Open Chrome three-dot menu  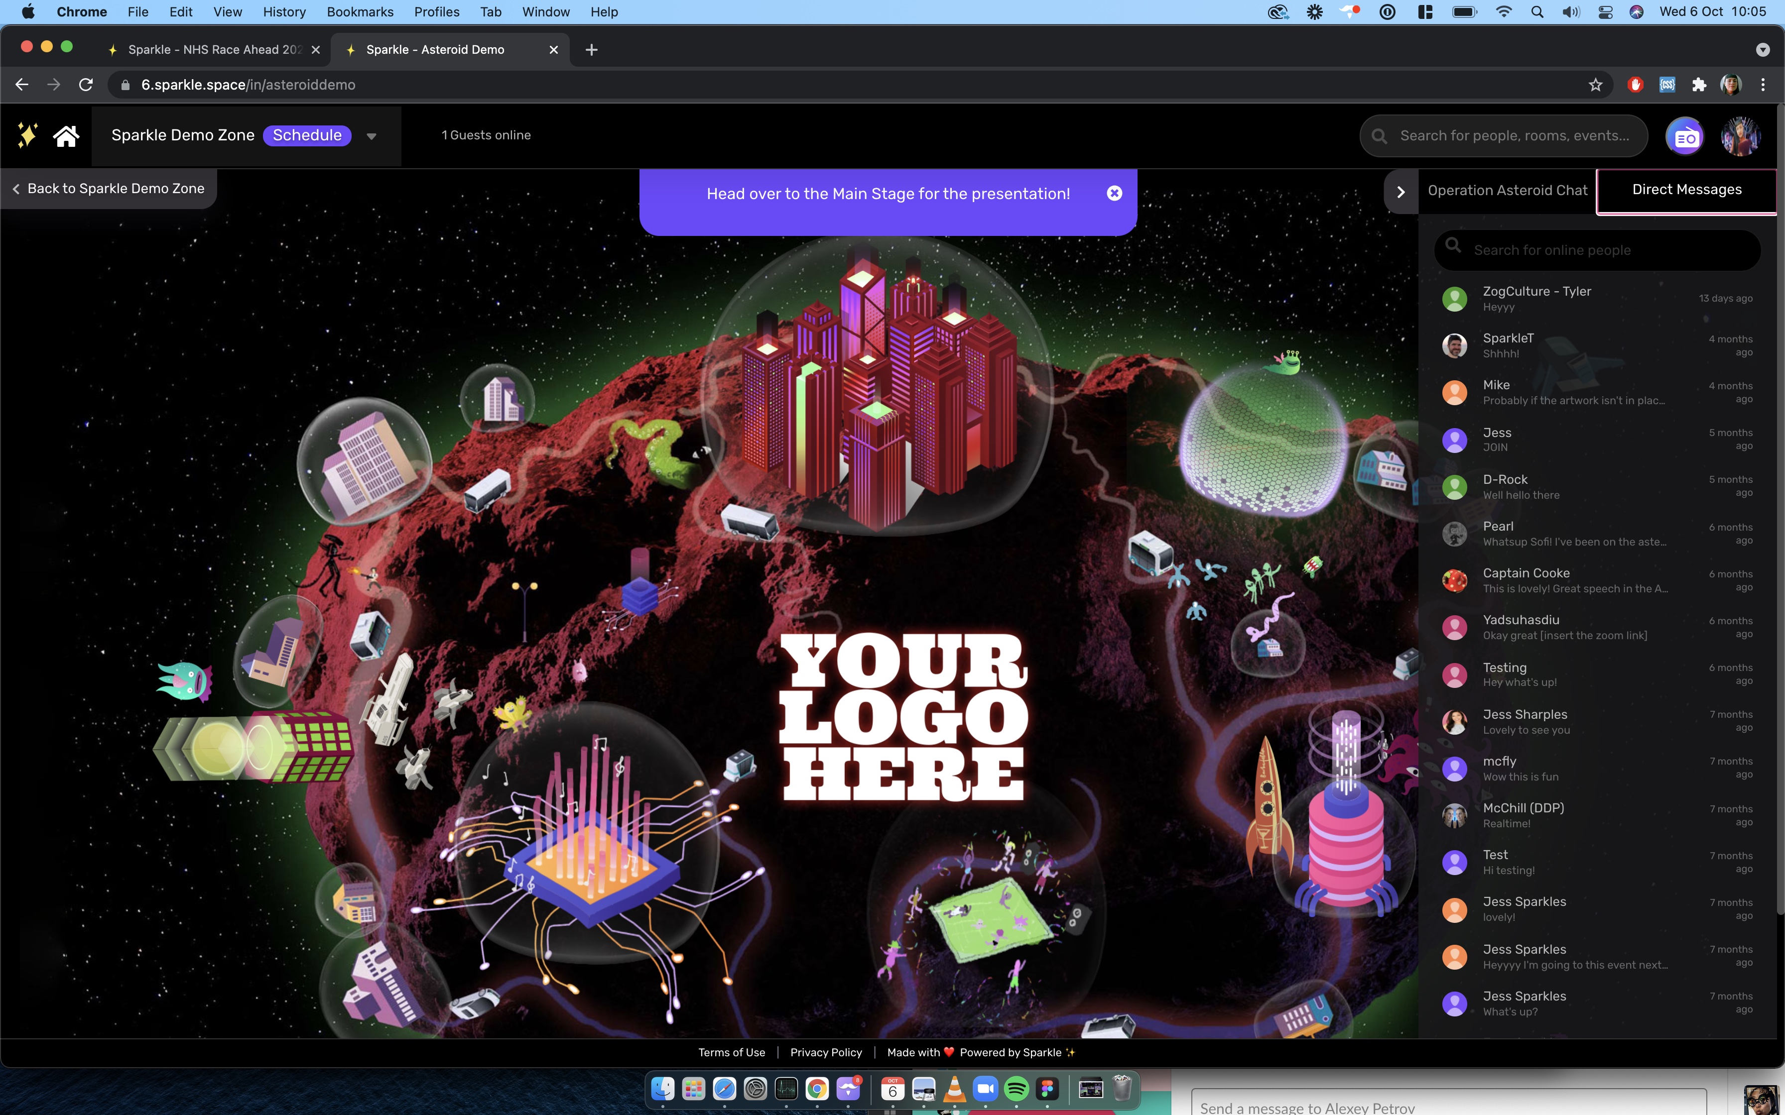coord(1763,85)
